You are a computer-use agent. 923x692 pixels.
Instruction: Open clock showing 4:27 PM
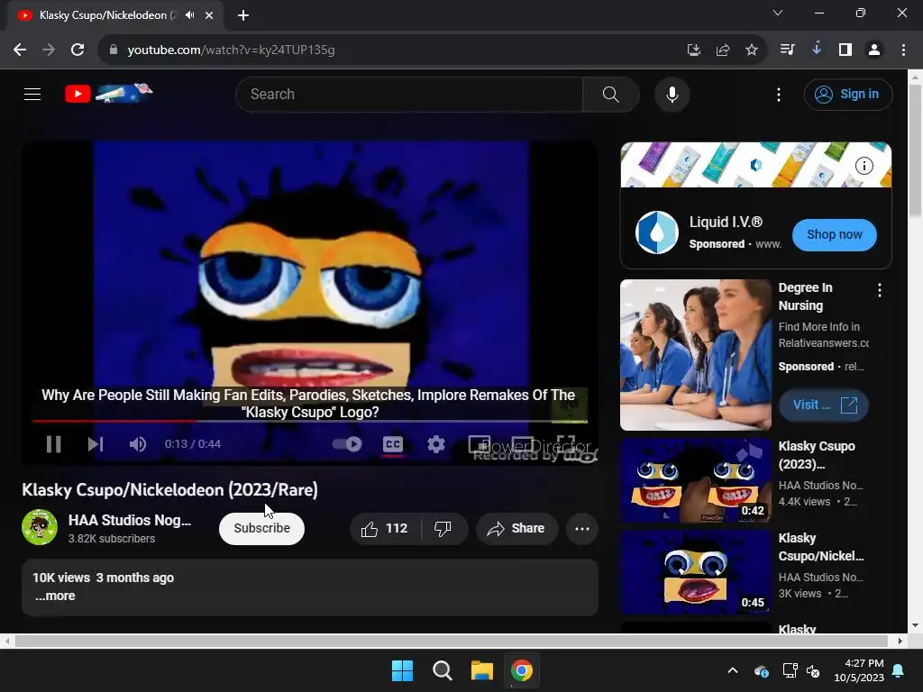pos(859,670)
